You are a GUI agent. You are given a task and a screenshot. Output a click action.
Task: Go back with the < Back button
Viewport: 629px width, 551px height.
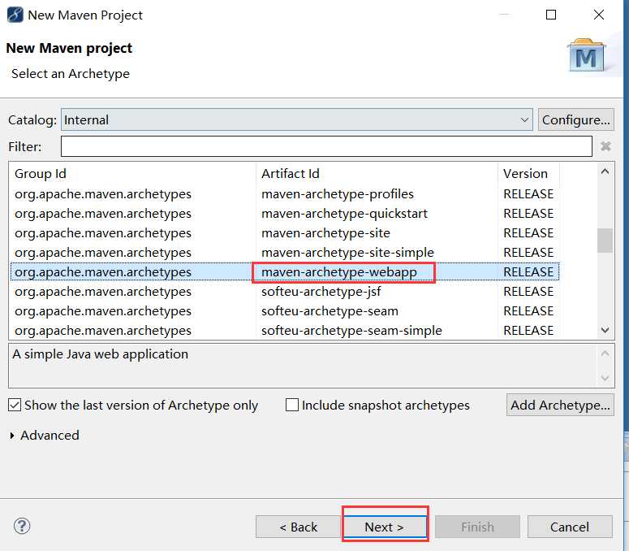click(298, 527)
